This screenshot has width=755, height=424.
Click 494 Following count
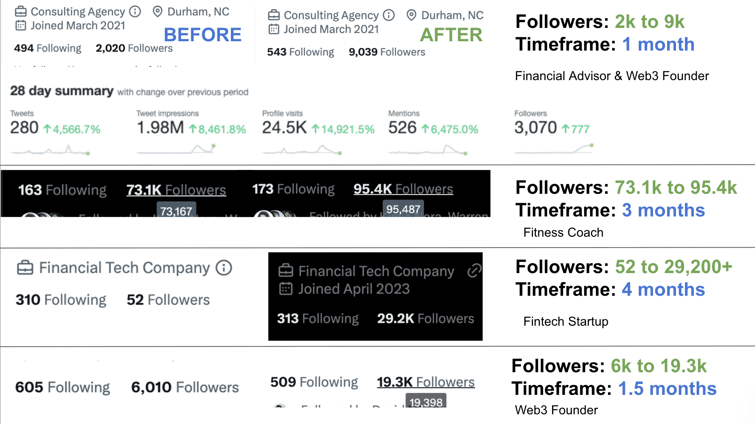(48, 48)
